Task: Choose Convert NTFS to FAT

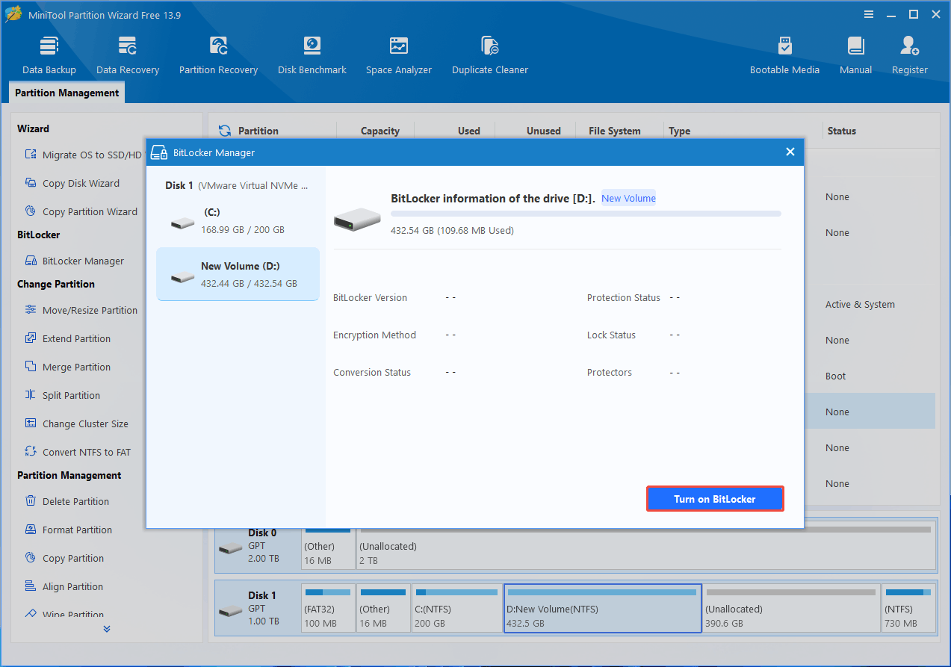Action: pos(78,452)
